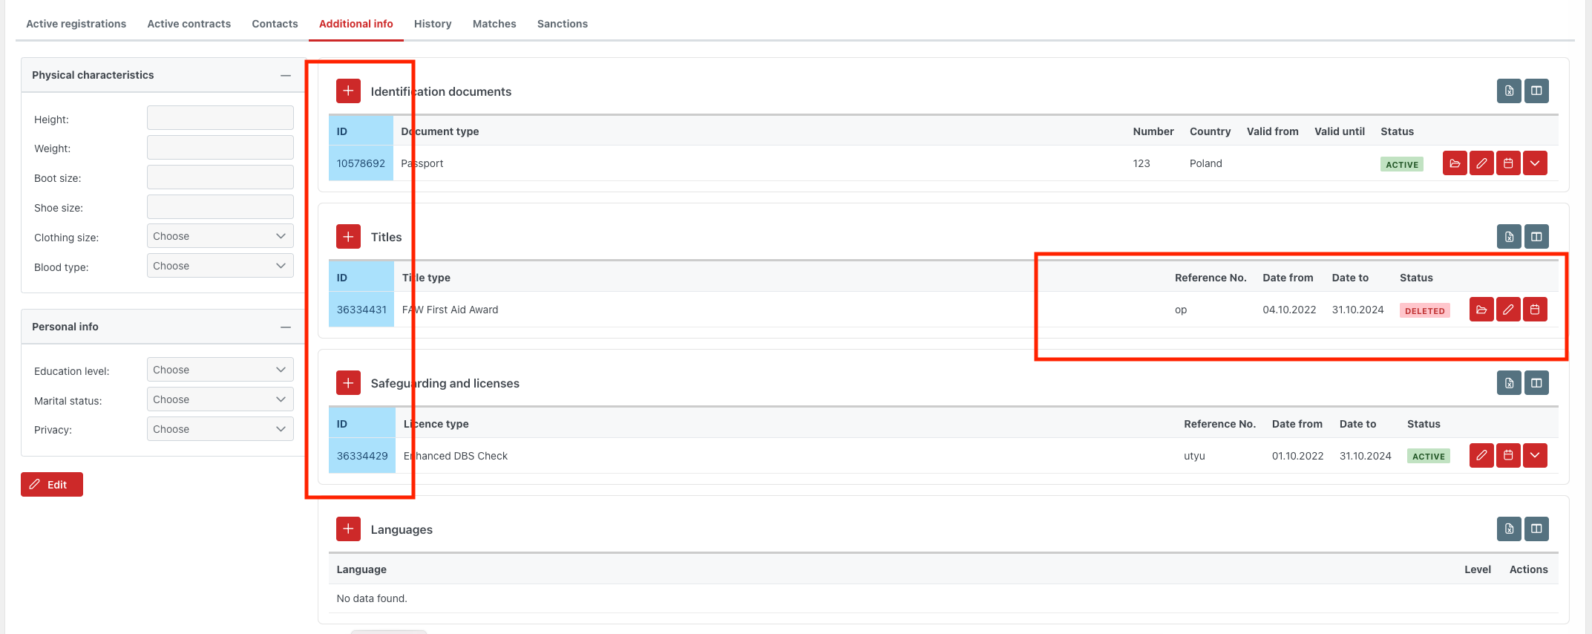
Task: Click calendar icon in Enhanced DBS Check row
Action: 1508,456
